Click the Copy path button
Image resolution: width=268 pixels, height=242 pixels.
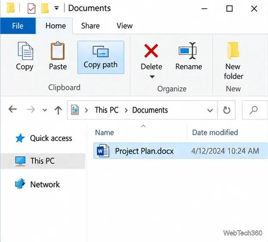(x=101, y=57)
